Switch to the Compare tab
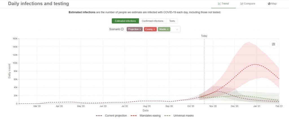This screenshot has height=119, width=289. pos(248,4)
